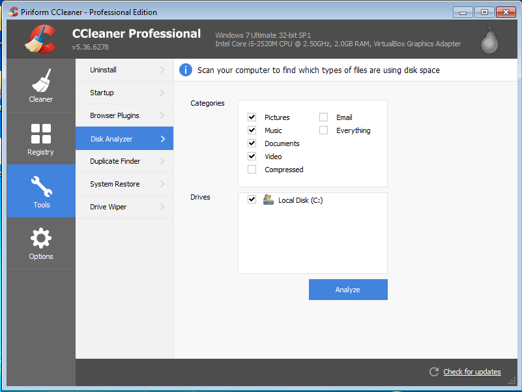This screenshot has height=392, width=522.
Task: Click the Local Disk drive icon
Action: [x=268, y=200]
